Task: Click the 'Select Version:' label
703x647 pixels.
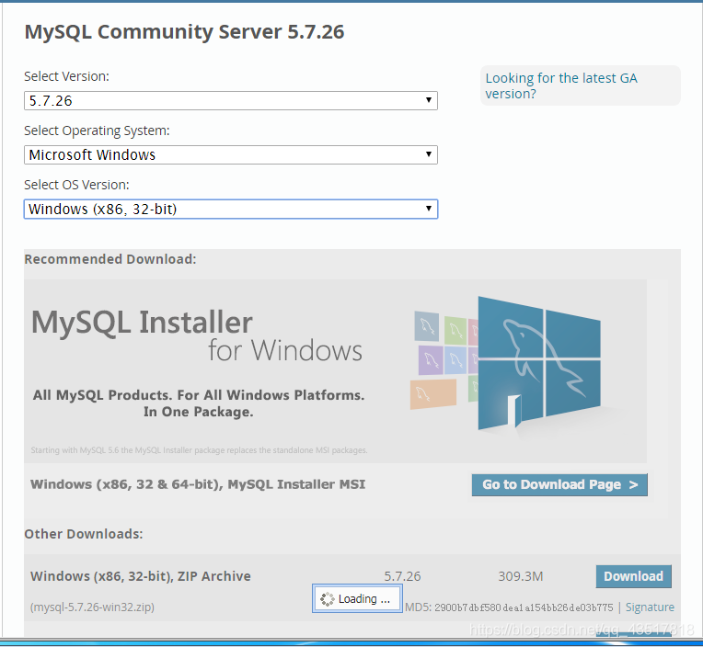Action: tap(66, 76)
